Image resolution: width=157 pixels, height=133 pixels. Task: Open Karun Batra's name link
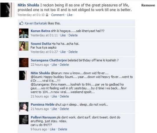[40, 31]
